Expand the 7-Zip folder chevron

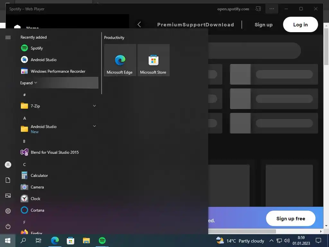click(94, 106)
